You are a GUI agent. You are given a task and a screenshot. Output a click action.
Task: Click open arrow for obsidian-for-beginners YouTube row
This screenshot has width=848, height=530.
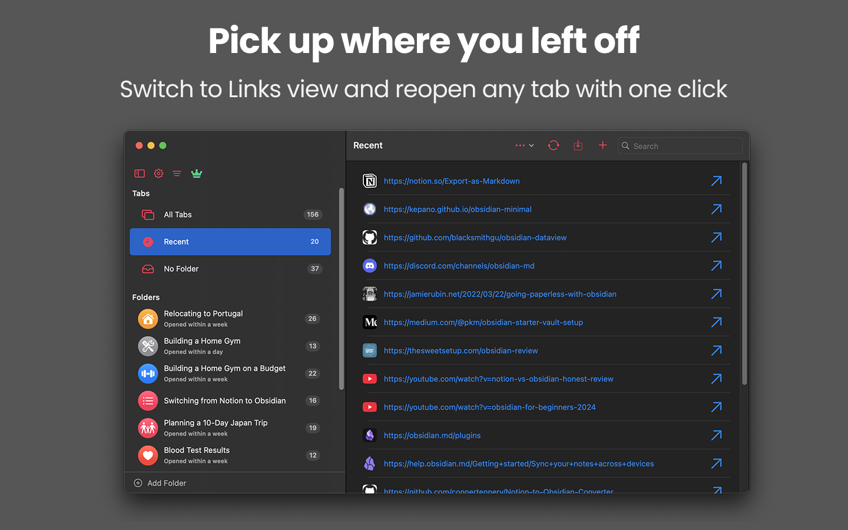coord(716,407)
